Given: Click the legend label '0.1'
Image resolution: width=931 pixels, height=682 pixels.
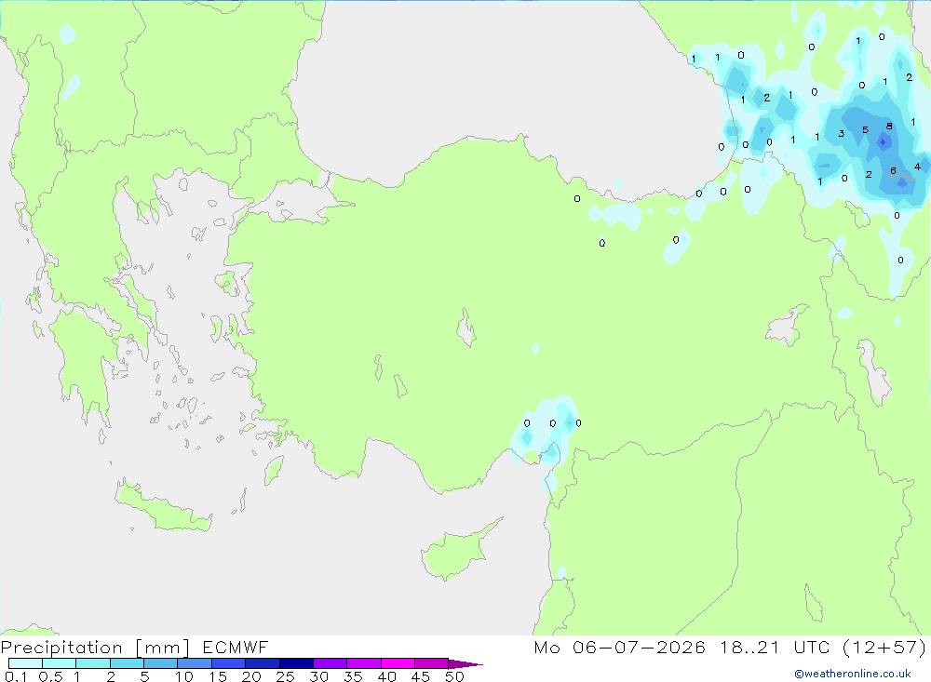Looking at the screenshot, I should [16, 676].
